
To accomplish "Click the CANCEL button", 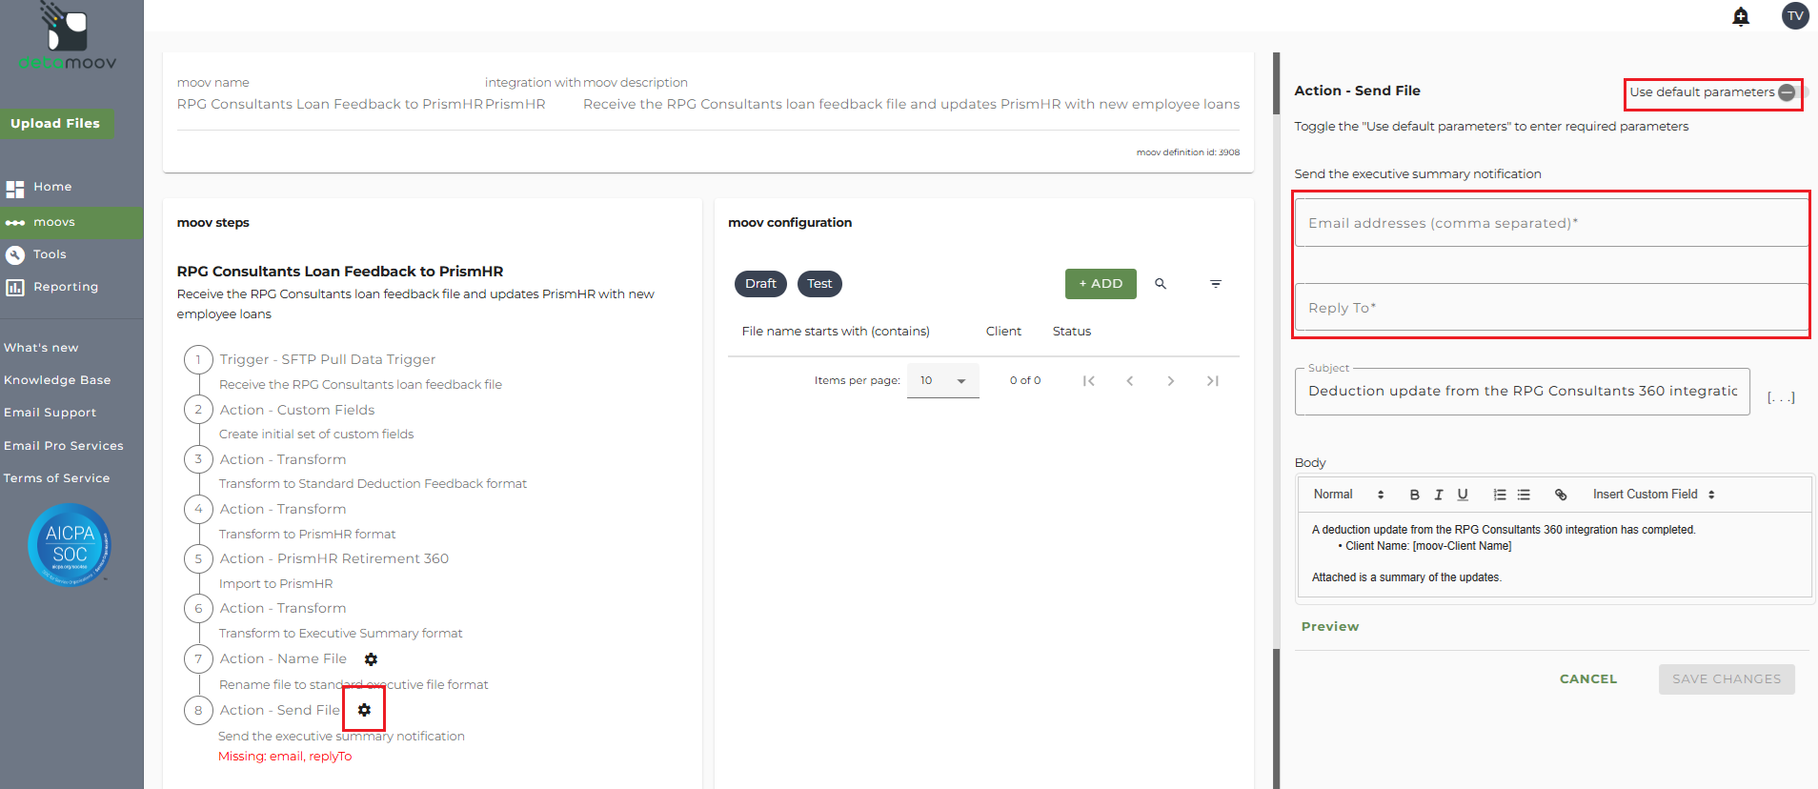I will 1588,679.
